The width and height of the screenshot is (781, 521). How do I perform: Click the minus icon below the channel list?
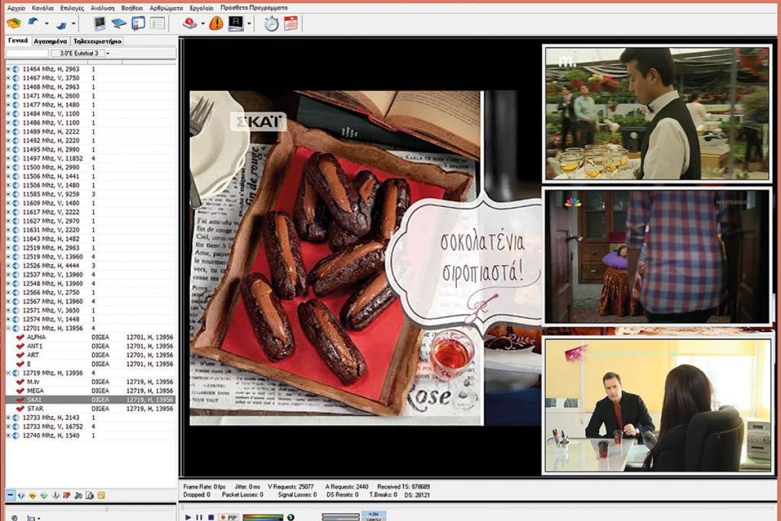click(x=11, y=496)
